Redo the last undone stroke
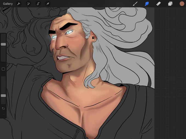The height and width of the screenshot is (139, 186). pyautogui.click(x=3, y=115)
